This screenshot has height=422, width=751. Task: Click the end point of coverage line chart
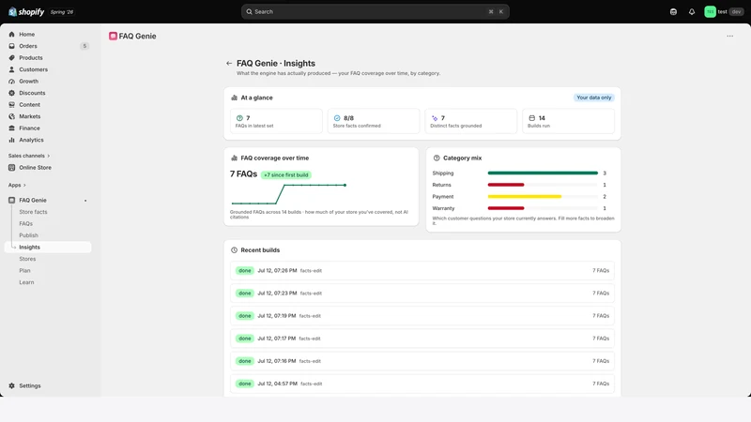[x=345, y=185]
